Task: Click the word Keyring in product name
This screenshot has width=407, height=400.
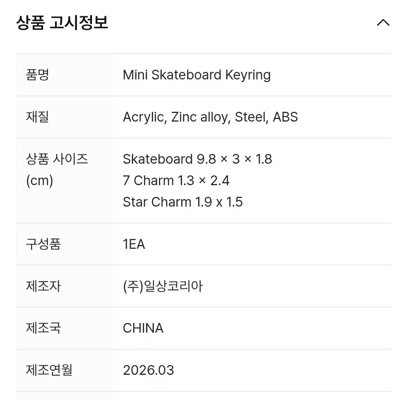Action: 248,75
